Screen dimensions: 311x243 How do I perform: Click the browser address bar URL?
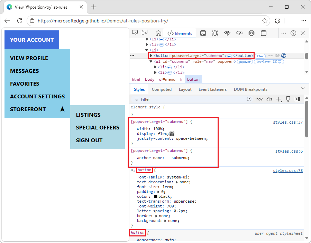click(x=103, y=21)
